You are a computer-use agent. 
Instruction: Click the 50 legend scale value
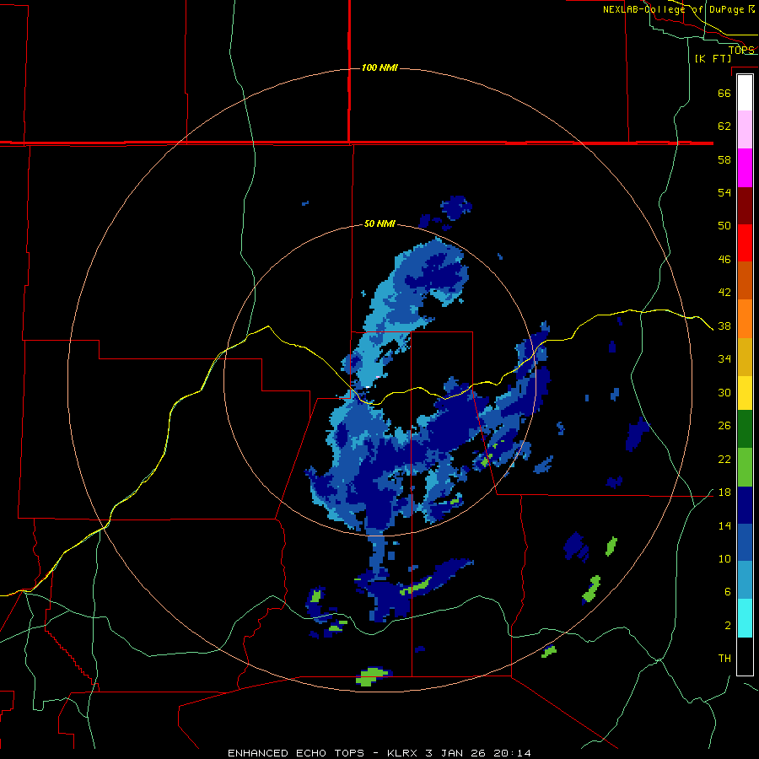point(724,226)
